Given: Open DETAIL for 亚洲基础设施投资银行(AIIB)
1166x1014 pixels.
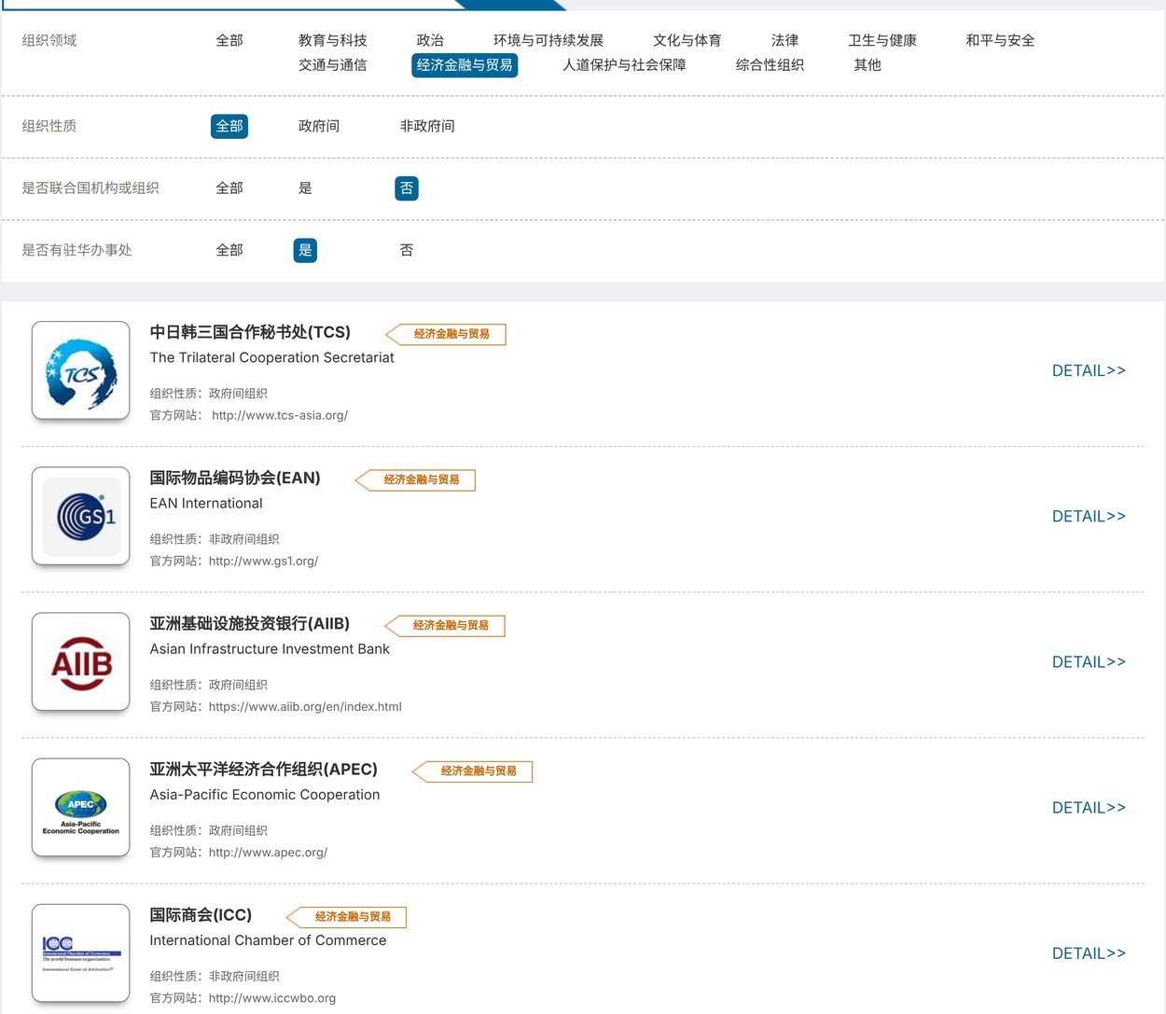Looking at the screenshot, I should tap(1089, 661).
